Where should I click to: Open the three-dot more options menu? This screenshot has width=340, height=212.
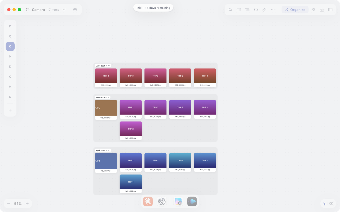(273, 10)
